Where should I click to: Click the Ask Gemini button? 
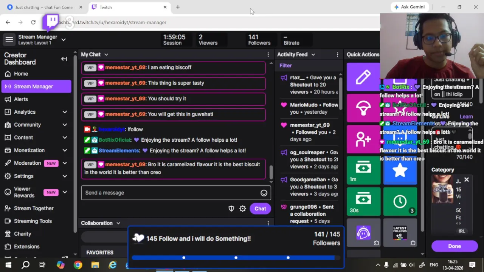pos(409,7)
